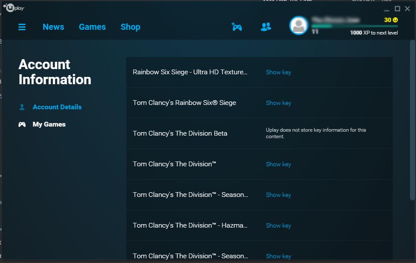Click the XP progress bar
416x263 pixels.
tap(354, 26)
